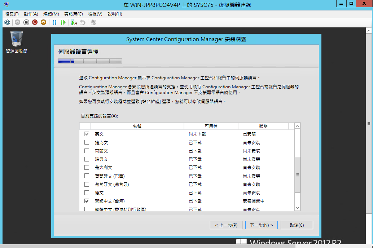Open the 動作(A) menu

pos(31,14)
